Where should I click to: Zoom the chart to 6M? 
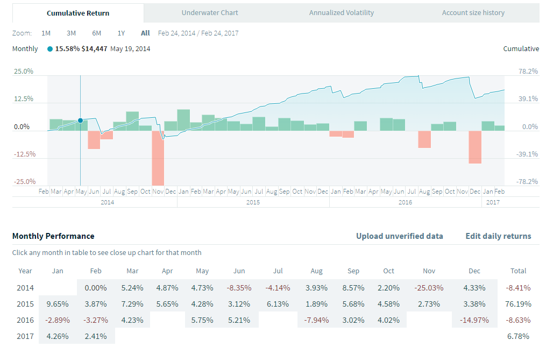tap(96, 33)
